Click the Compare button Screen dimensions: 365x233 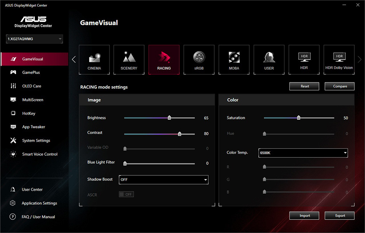point(340,86)
